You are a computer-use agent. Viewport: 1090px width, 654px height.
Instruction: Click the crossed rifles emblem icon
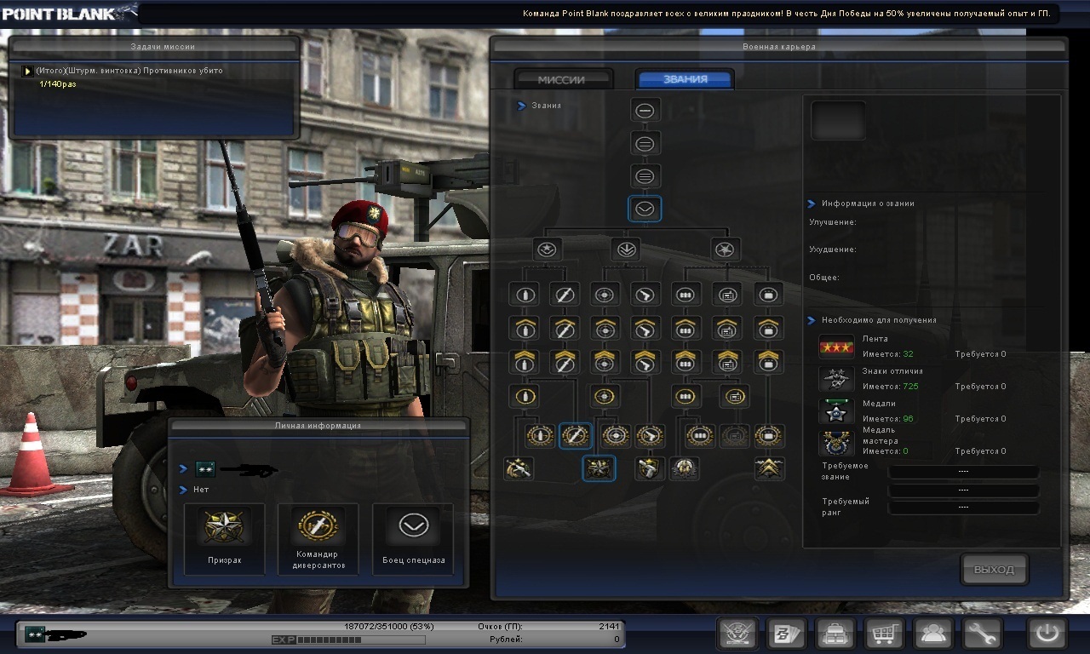point(737,634)
